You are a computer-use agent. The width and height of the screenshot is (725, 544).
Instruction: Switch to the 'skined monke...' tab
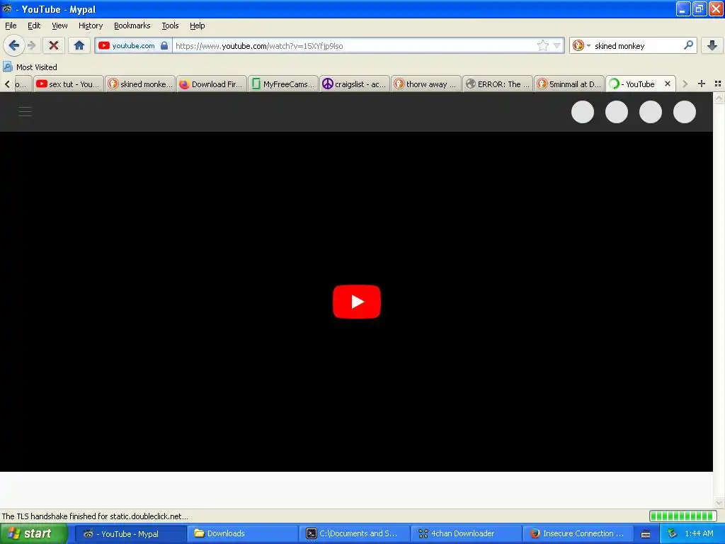point(140,84)
